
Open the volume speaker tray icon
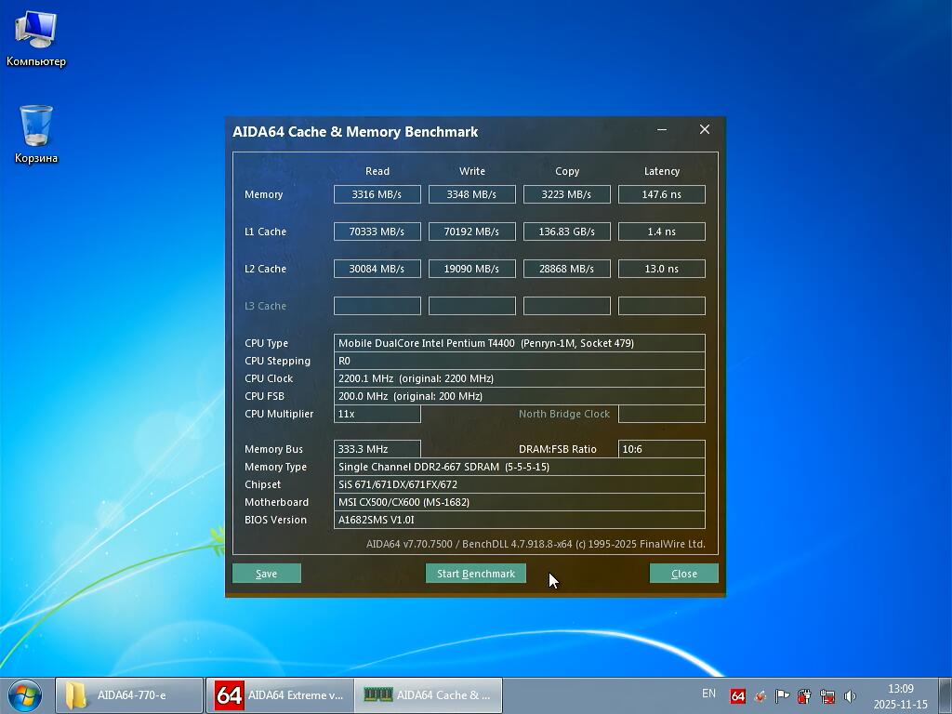point(850,695)
